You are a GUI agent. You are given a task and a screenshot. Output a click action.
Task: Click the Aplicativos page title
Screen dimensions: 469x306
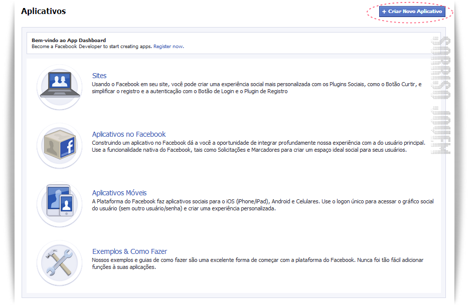click(43, 11)
